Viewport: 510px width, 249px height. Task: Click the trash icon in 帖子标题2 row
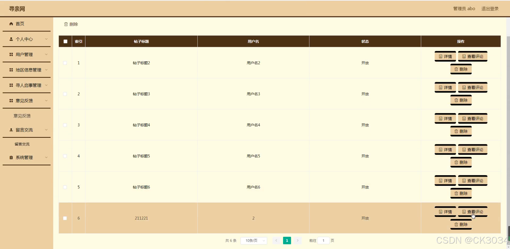pos(456,69)
